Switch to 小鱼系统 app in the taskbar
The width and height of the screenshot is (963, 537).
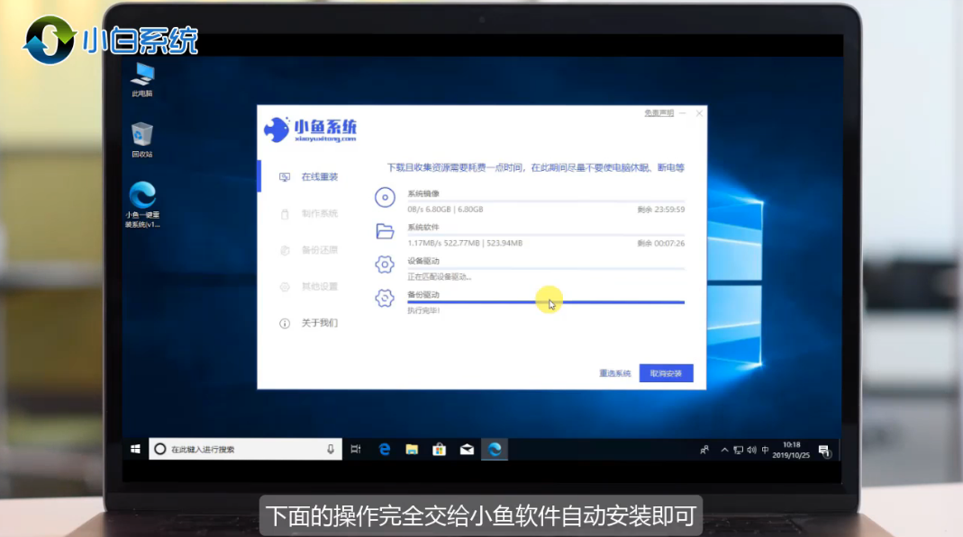tap(495, 450)
